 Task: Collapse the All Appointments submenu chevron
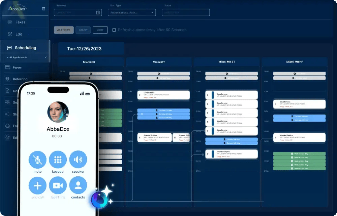click(46, 57)
